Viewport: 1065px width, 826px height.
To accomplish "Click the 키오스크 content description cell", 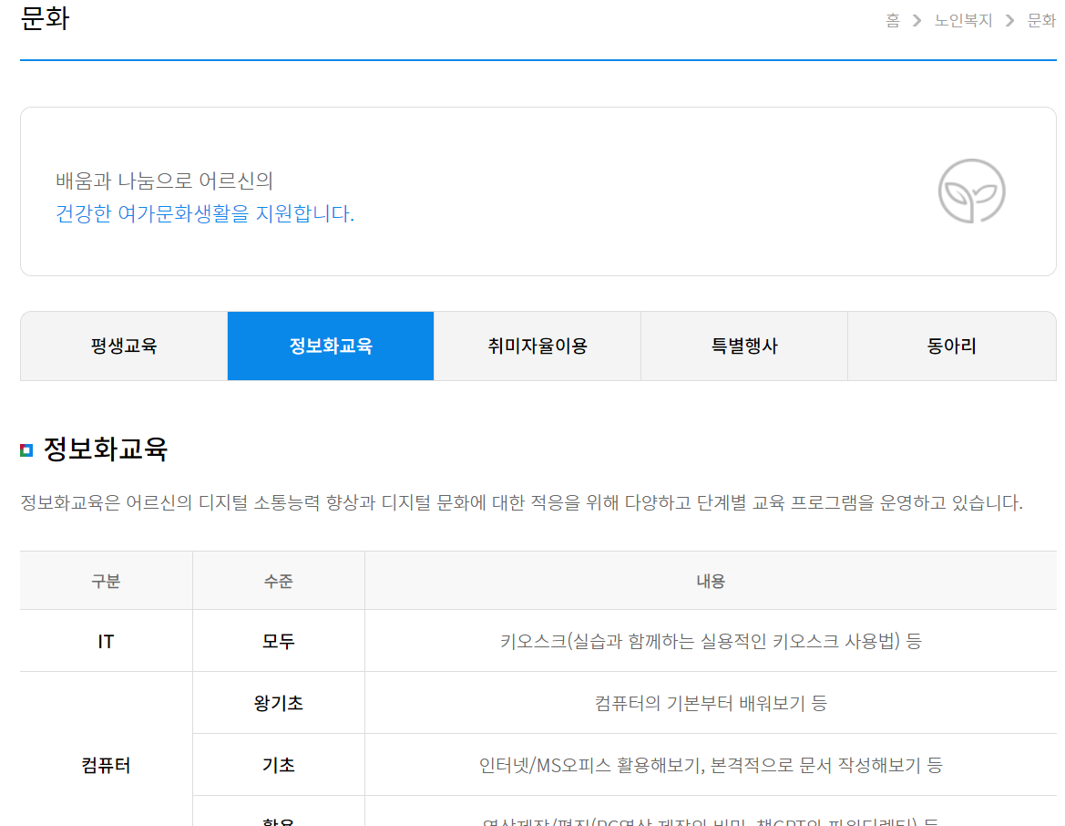I will (711, 641).
